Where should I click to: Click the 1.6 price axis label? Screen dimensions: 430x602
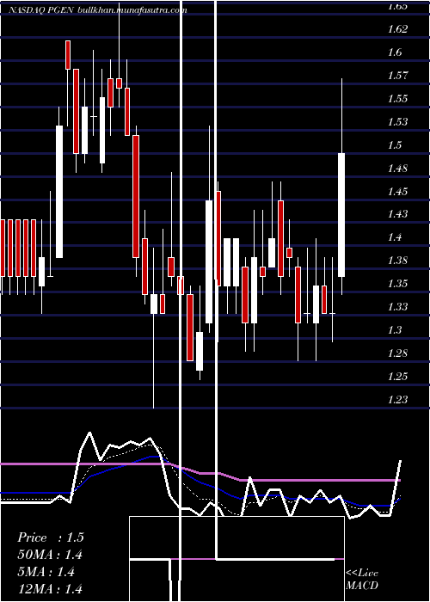tap(395, 52)
